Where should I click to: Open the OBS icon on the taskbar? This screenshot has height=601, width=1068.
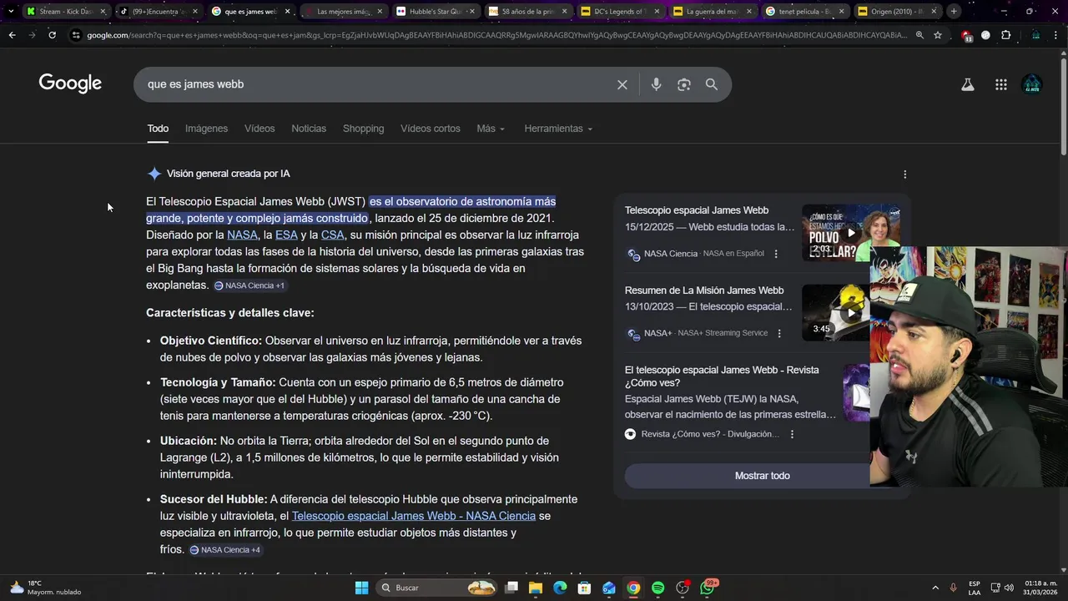[x=683, y=588]
